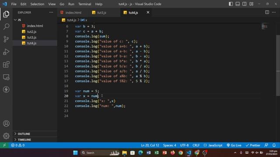The height and width of the screenshot is (157, 280).
Task: Open Word from taskbar
Action: click(x=149, y=153)
